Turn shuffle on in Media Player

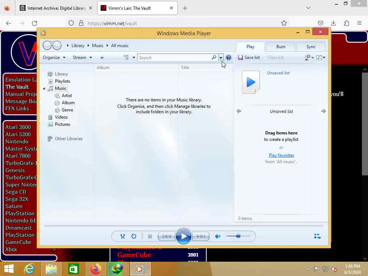123,236
